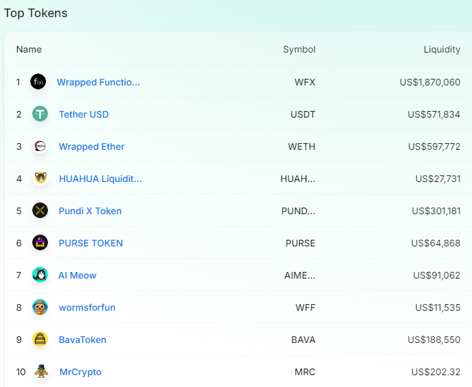
Task: Open the Wrapped Ether token link
Action: tap(91, 147)
